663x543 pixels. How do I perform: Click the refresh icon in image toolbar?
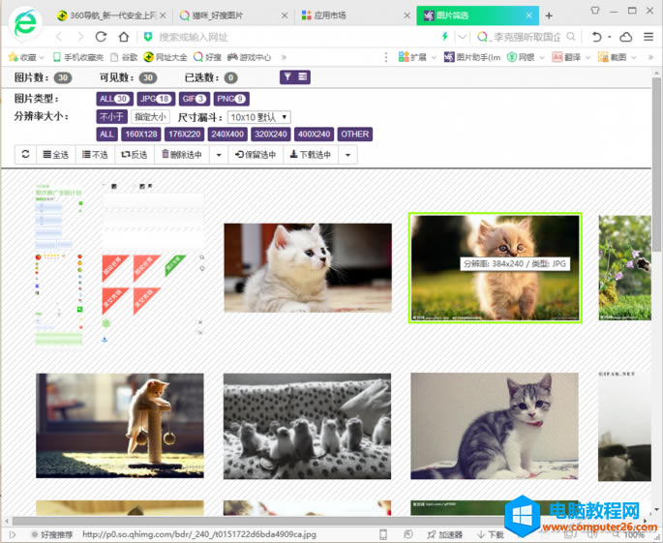25,155
